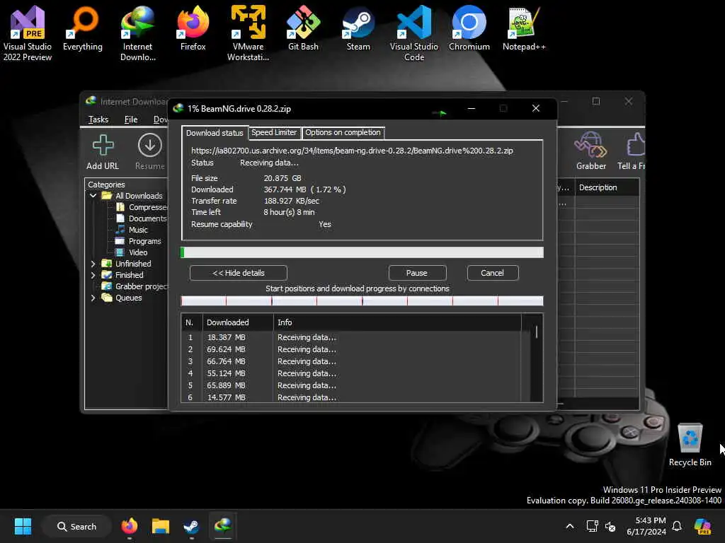The image size is (725, 543).
Task: Click Add URL in IDM toolbar
Action: [103, 153]
